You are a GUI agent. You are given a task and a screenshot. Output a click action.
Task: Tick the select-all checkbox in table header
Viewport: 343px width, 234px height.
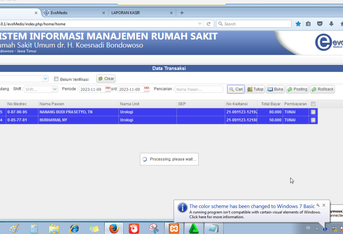pos(313,104)
